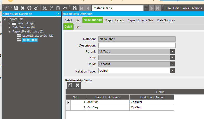The width and height of the screenshot is (204, 119).
Task: Select the Relationships Detail sub-tab
Action: pos(68,27)
